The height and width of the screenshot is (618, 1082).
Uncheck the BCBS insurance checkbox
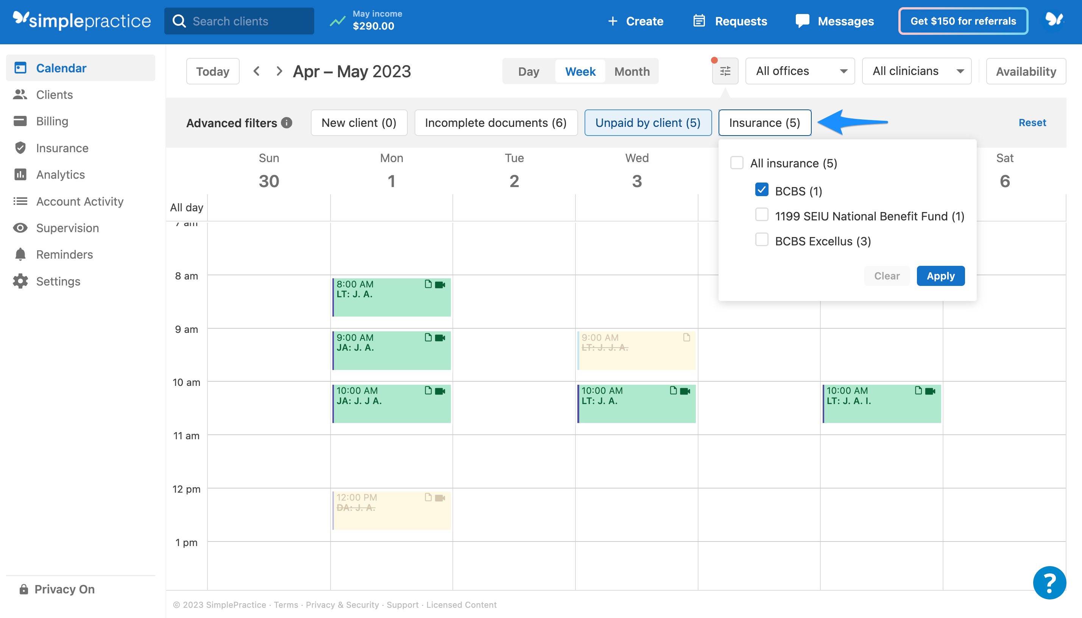(x=762, y=190)
